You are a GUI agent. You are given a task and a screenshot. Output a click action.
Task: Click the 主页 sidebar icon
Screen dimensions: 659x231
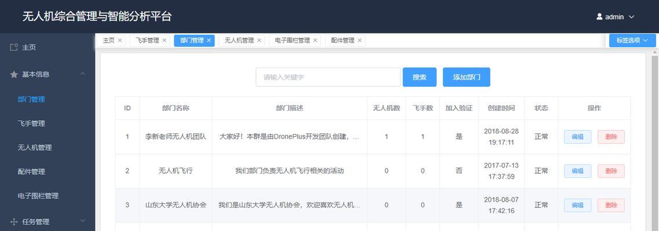click(x=14, y=47)
